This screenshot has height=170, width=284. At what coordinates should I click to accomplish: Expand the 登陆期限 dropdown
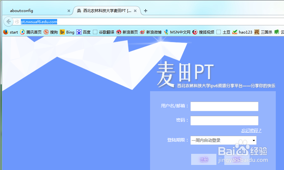point(223,140)
